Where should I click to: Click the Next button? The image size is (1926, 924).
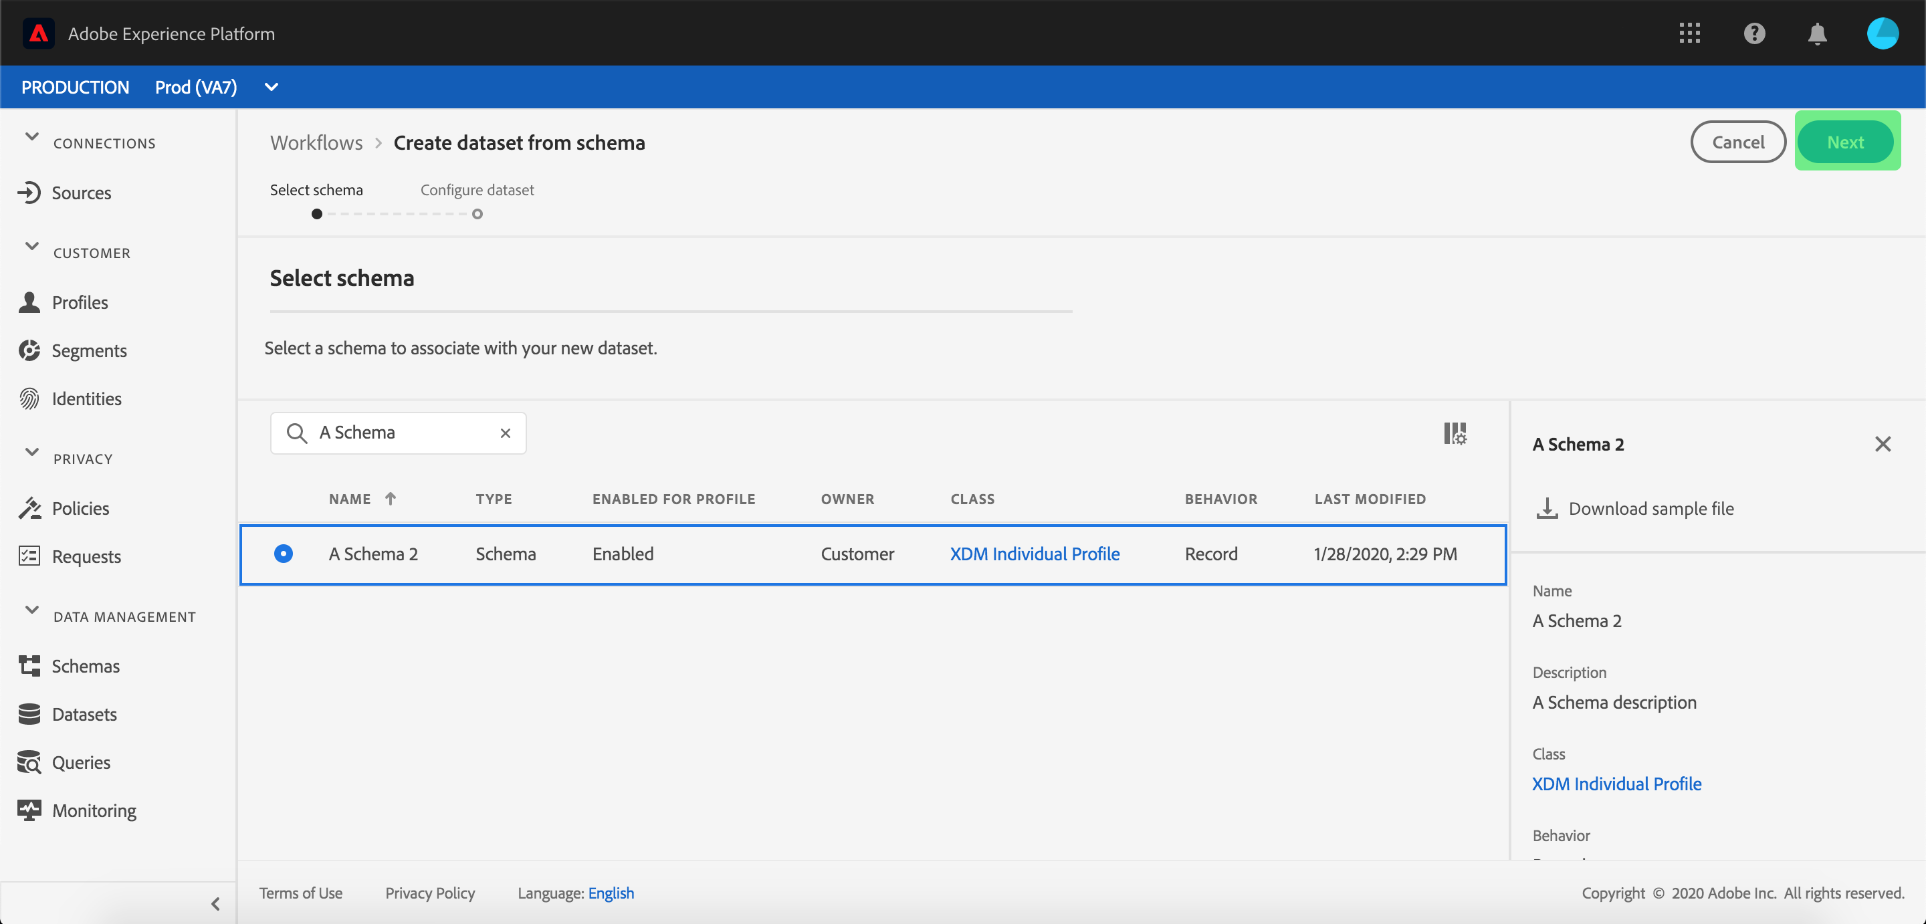click(x=1845, y=141)
